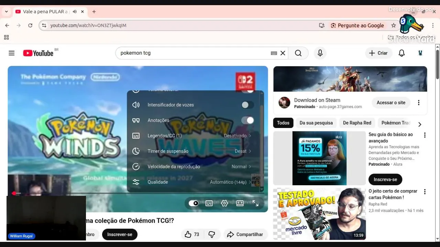Dislike the video with thumbs down

pyautogui.click(x=212, y=234)
